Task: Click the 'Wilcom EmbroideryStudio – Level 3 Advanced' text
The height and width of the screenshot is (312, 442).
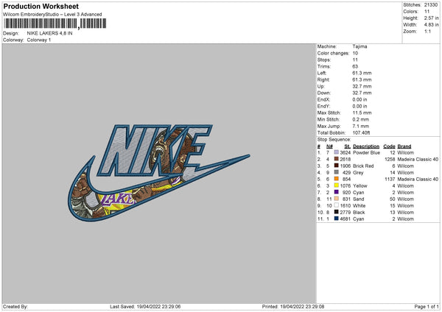Action: coord(52,14)
